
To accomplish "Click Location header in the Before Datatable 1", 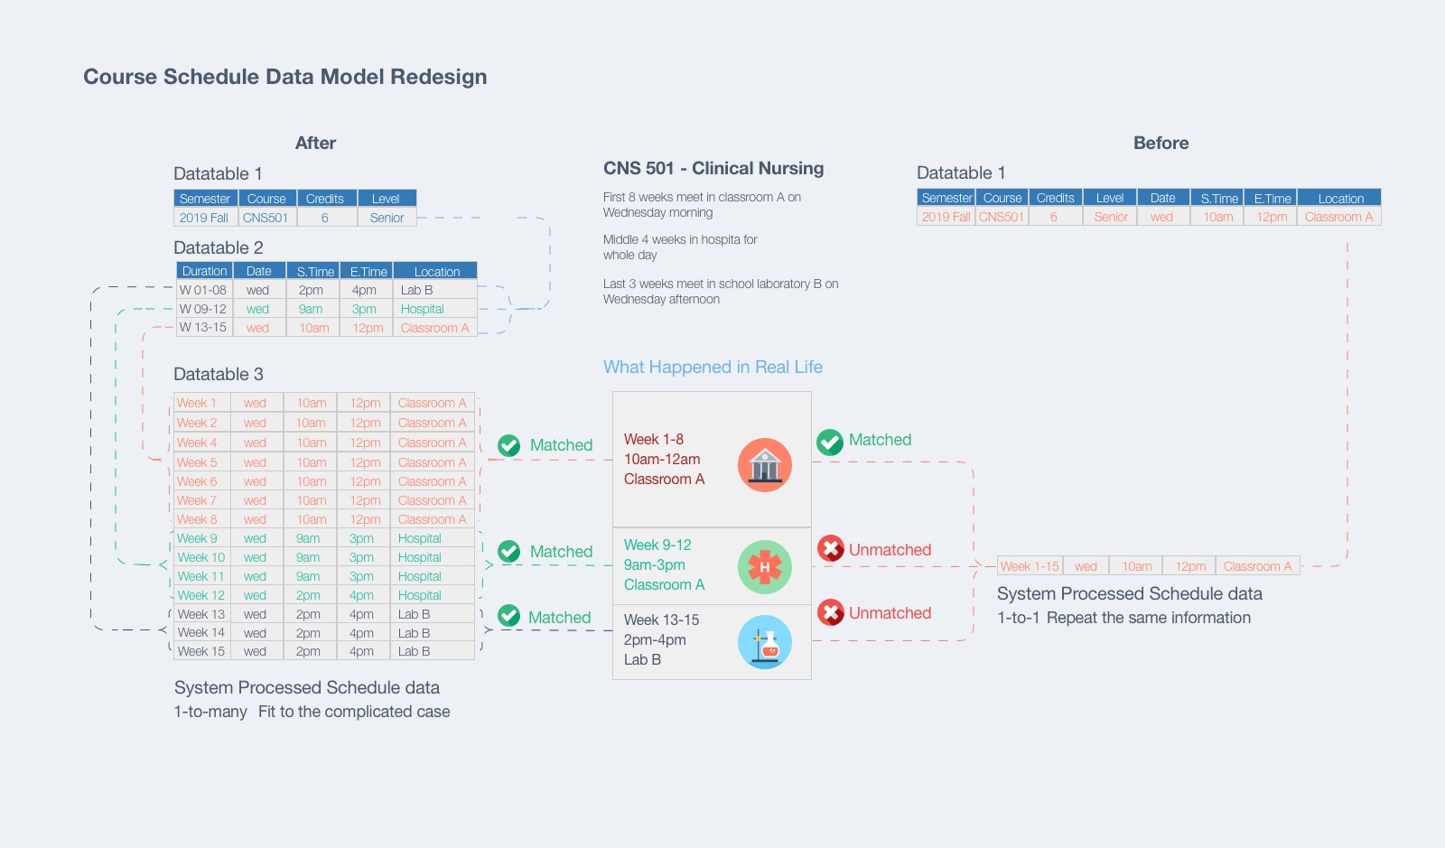I will point(1340,199).
